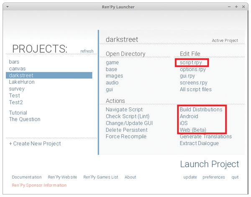Click Delete Persistent action
Image resolution: width=251 pixels, height=197 pixels.
click(x=127, y=130)
